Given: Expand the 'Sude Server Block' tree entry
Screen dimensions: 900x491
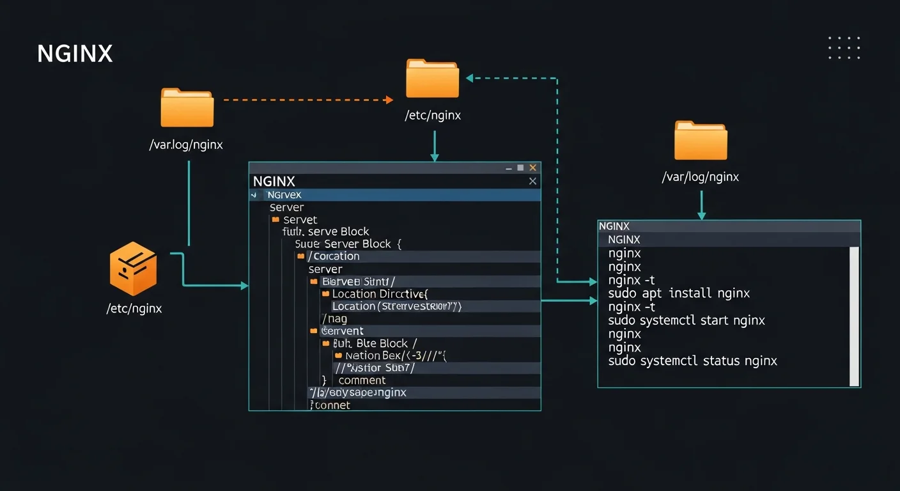Looking at the screenshot, I should tap(347, 244).
